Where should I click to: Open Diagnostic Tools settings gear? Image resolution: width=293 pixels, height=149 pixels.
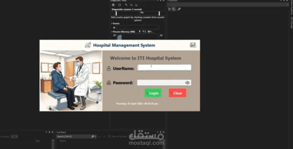pos(113,5)
